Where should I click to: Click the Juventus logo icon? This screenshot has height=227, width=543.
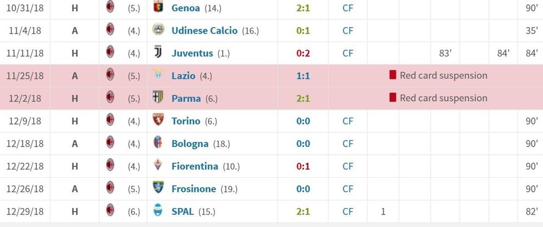coord(158,53)
